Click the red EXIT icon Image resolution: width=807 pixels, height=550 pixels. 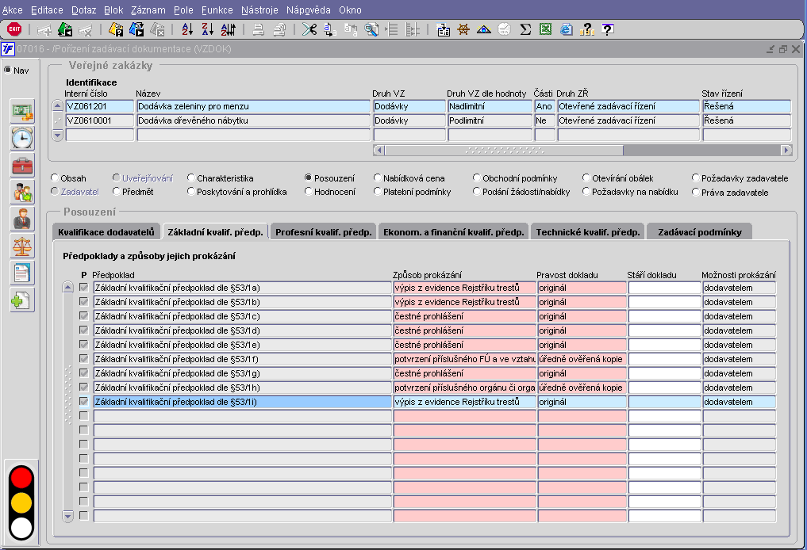[13, 29]
